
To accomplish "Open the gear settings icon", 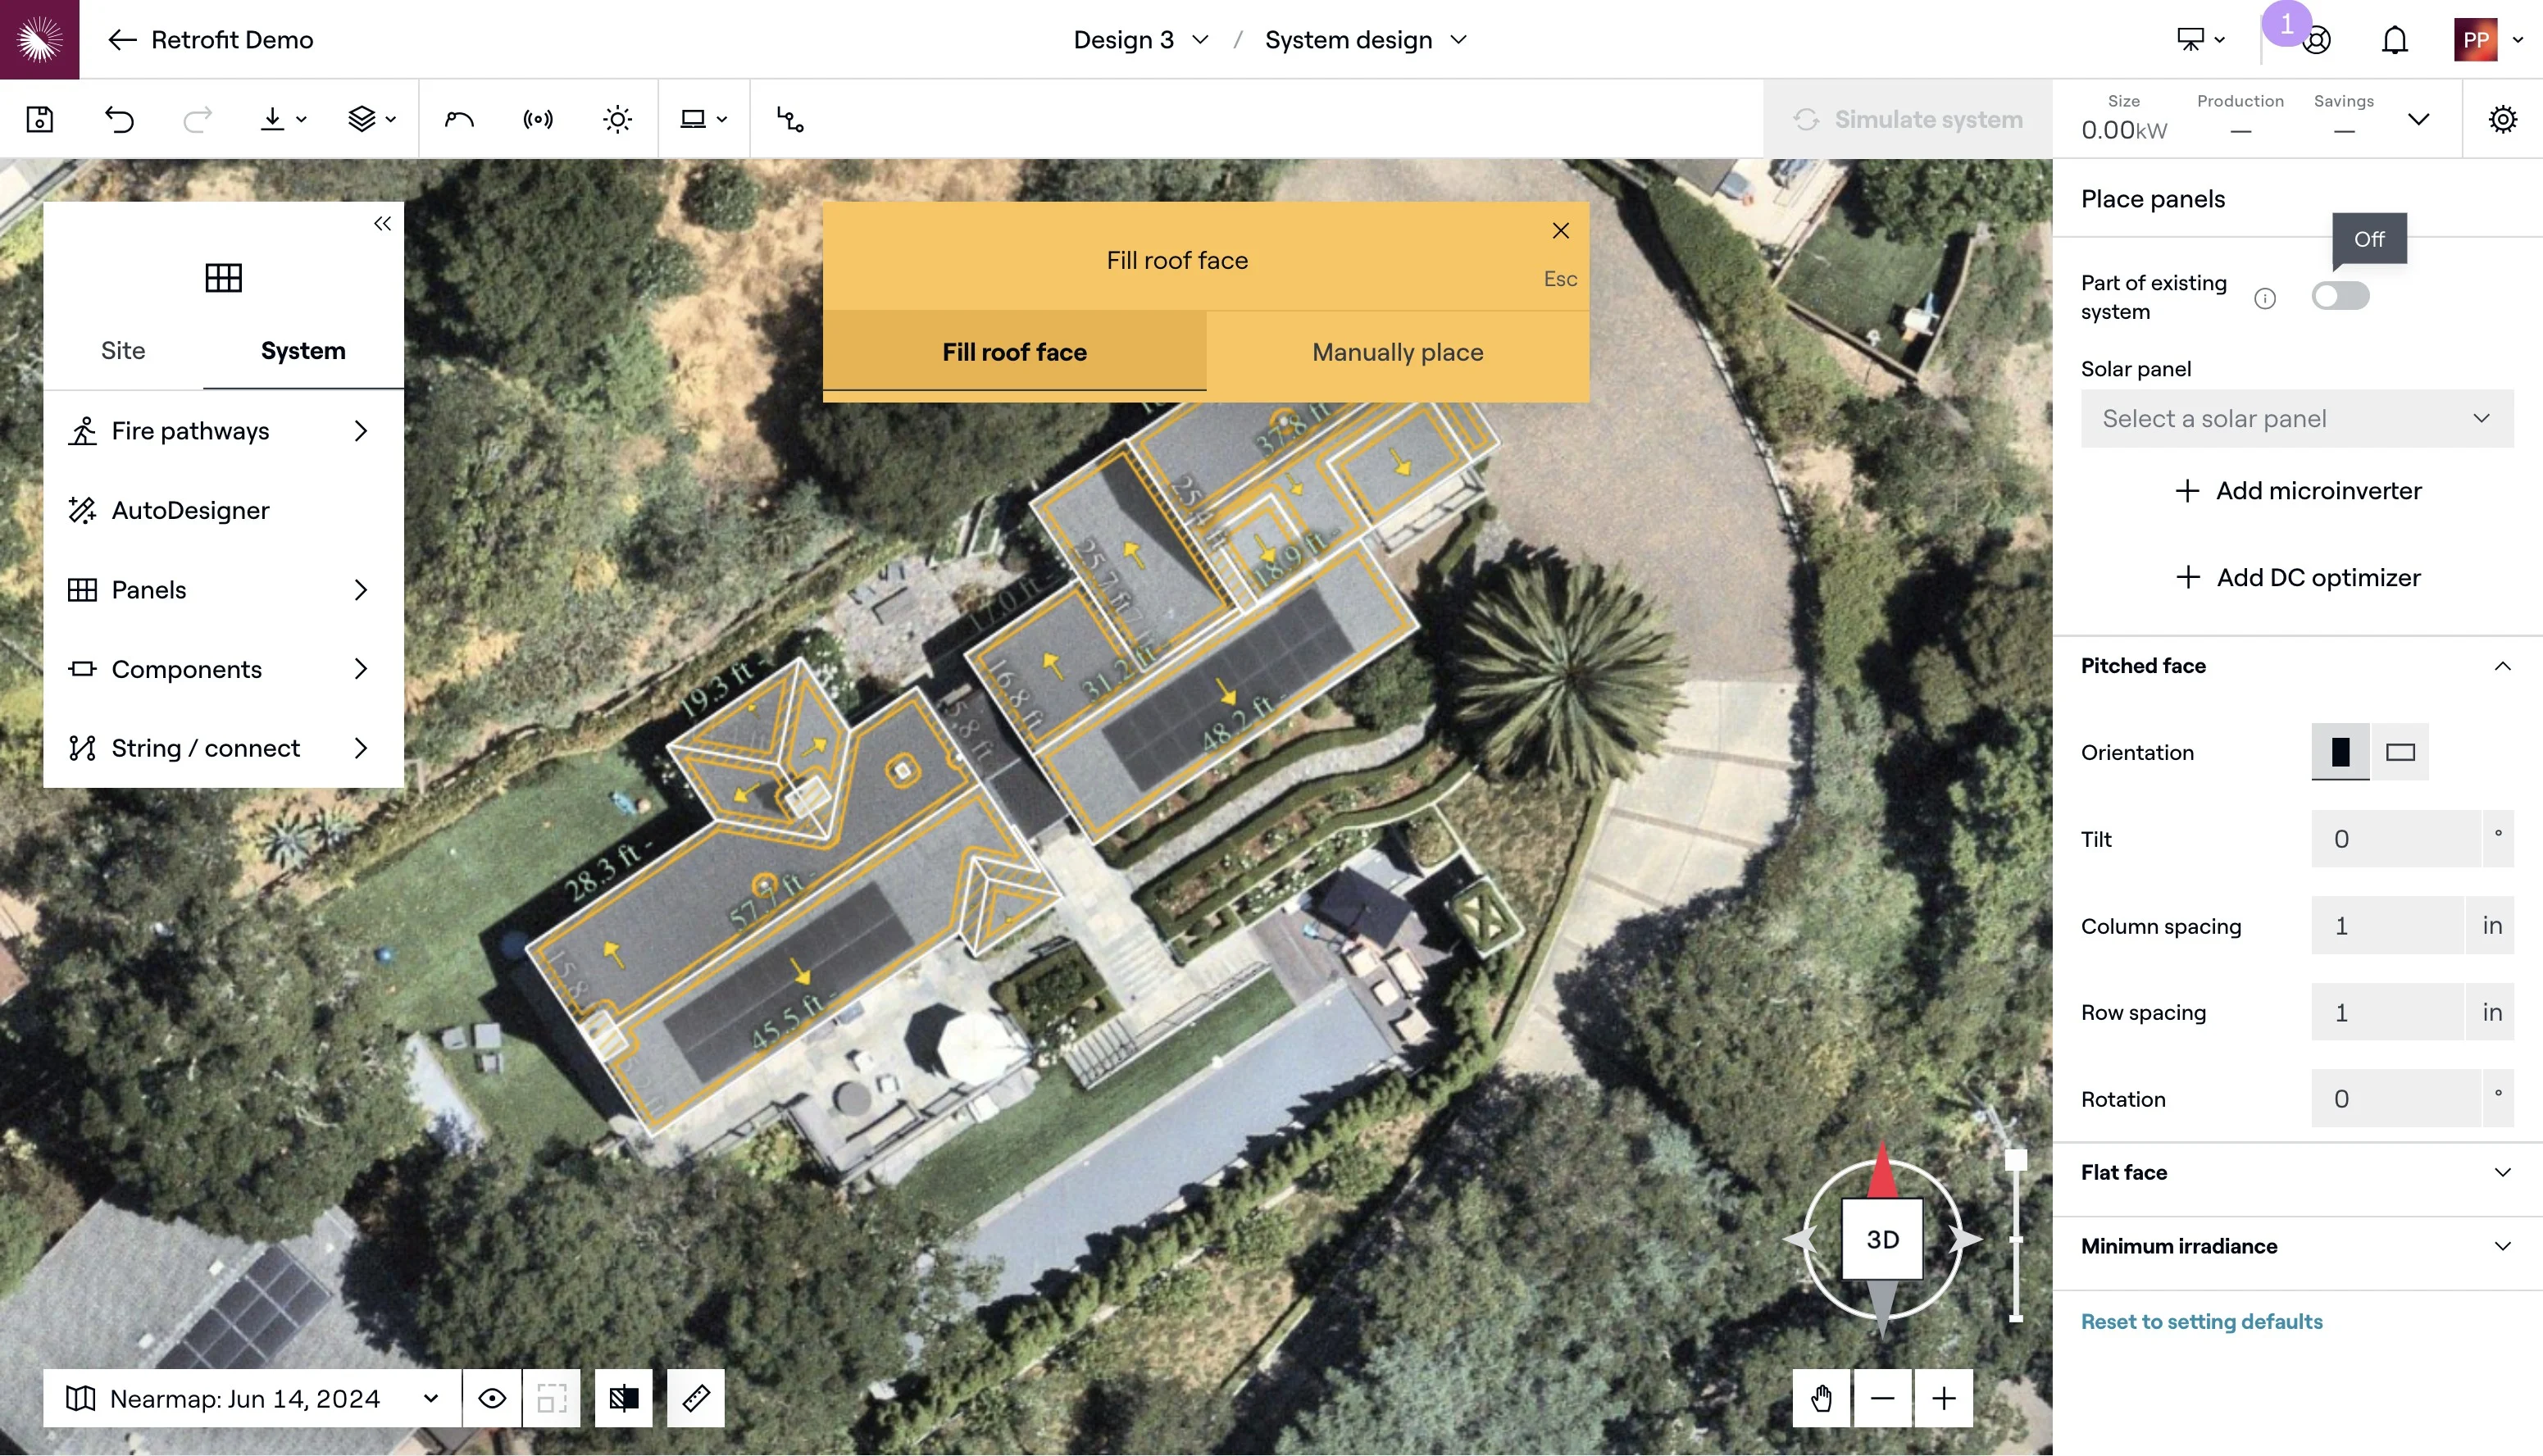I will click(x=2502, y=119).
